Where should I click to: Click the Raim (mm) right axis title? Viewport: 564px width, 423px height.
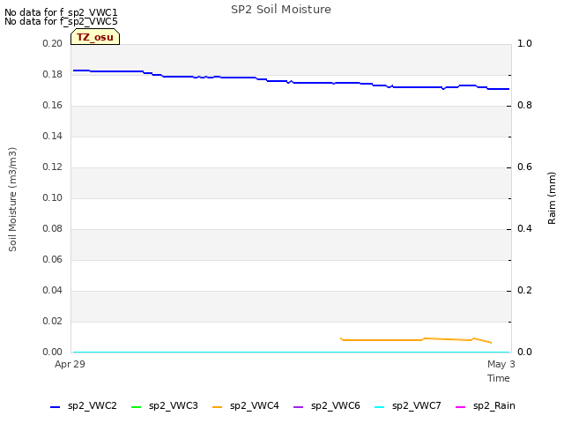pyautogui.click(x=552, y=198)
